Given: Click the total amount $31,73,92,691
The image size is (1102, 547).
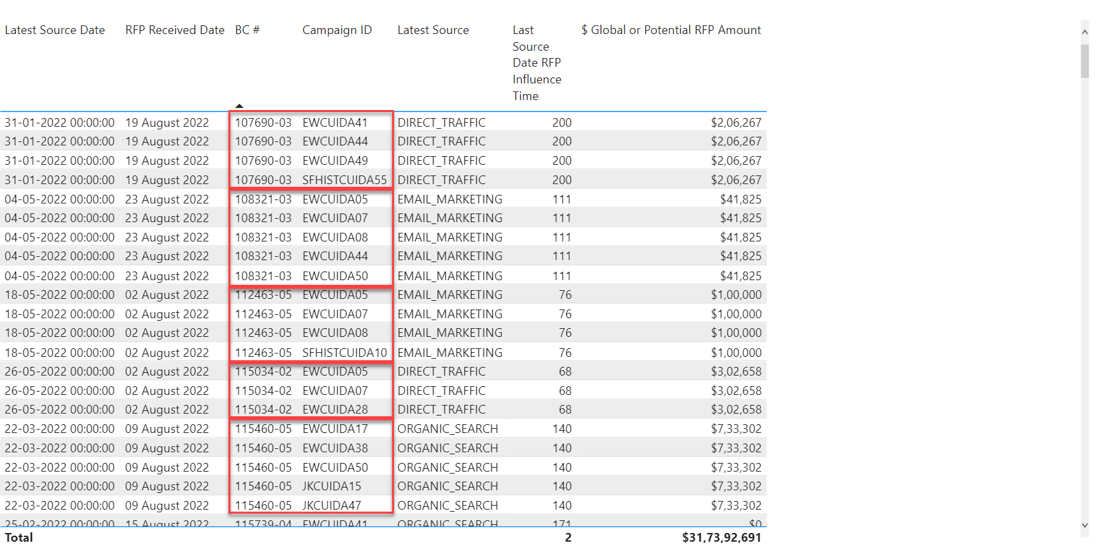Looking at the screenshot, I should tap(721, 538).
